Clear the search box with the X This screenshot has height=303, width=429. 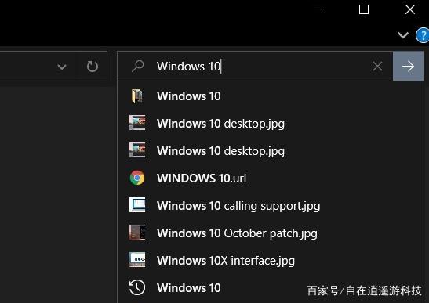coord(377,66)
